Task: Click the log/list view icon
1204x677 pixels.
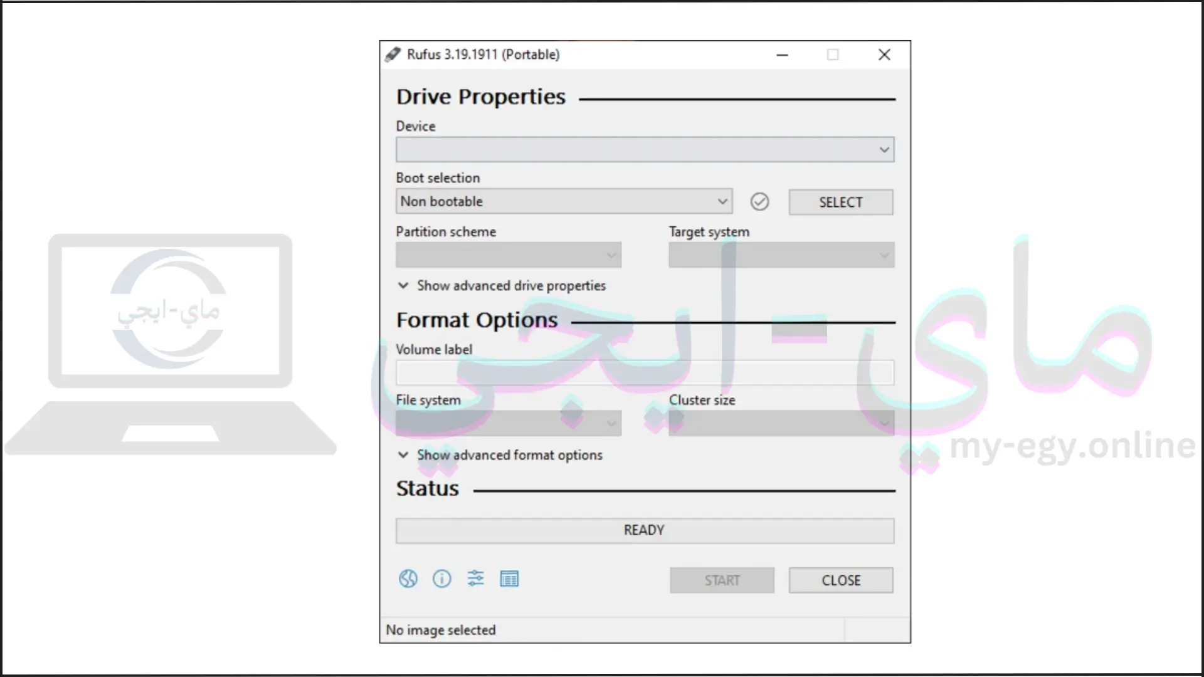Action: 509,579
